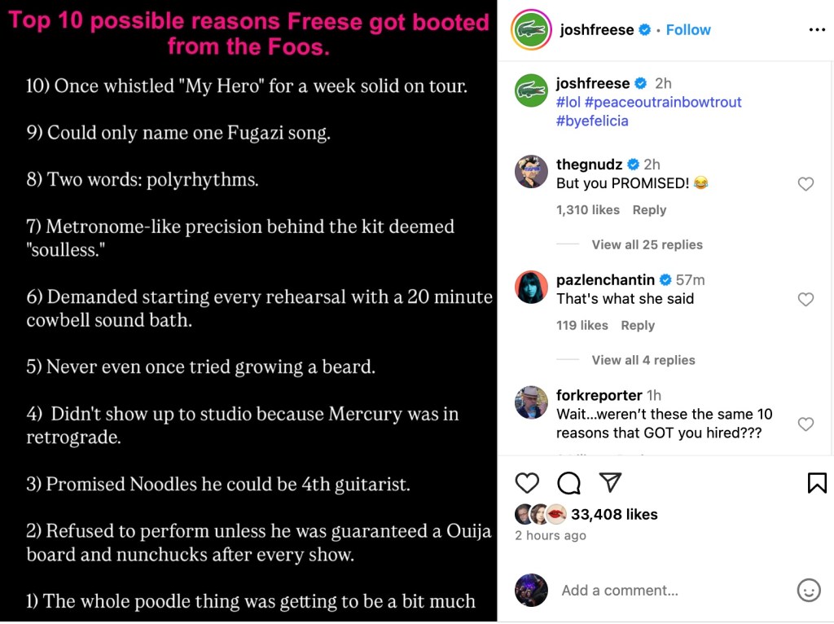Open forkreporter's profile avatar
834x624 pixels.
531,402
